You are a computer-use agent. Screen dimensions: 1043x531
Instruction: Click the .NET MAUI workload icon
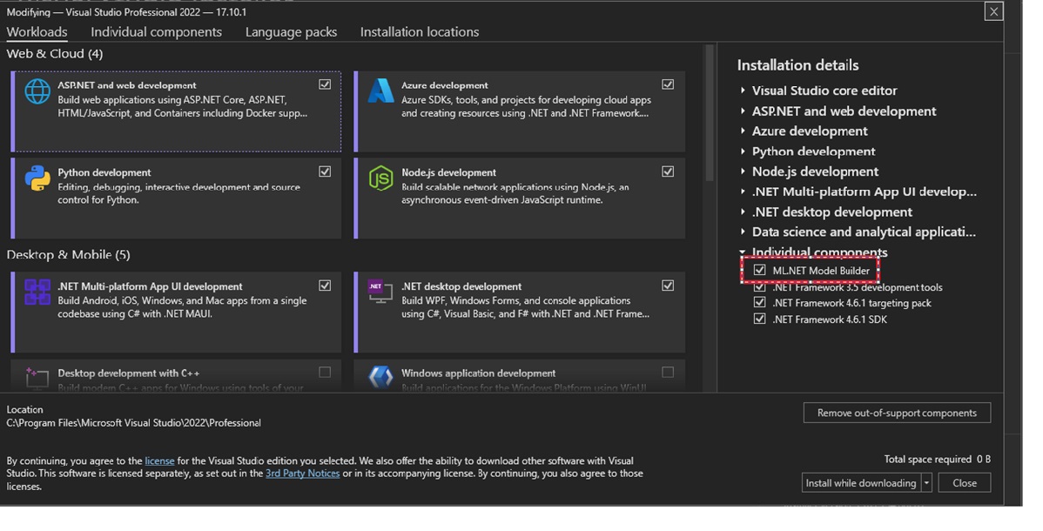click(37, 292)
